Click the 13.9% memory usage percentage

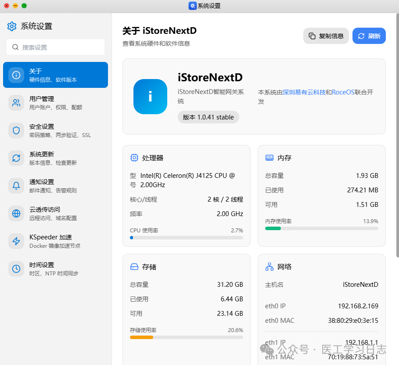(370, 221)
